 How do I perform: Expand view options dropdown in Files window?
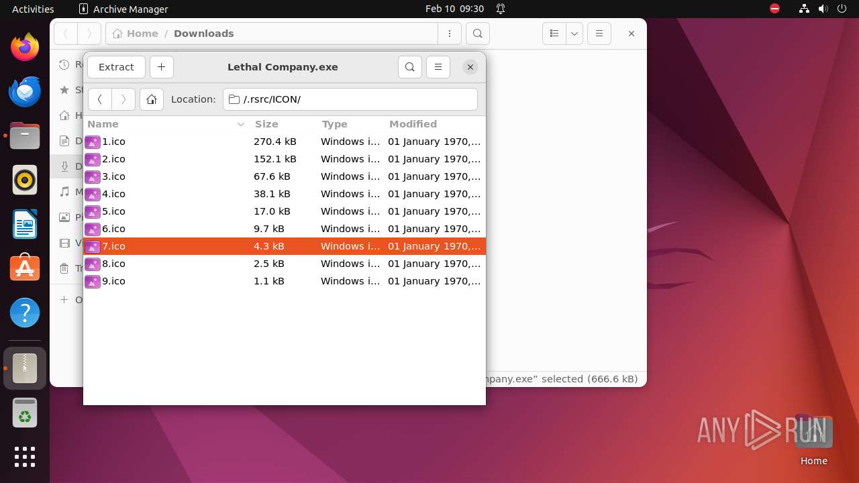tap(574, 34)
